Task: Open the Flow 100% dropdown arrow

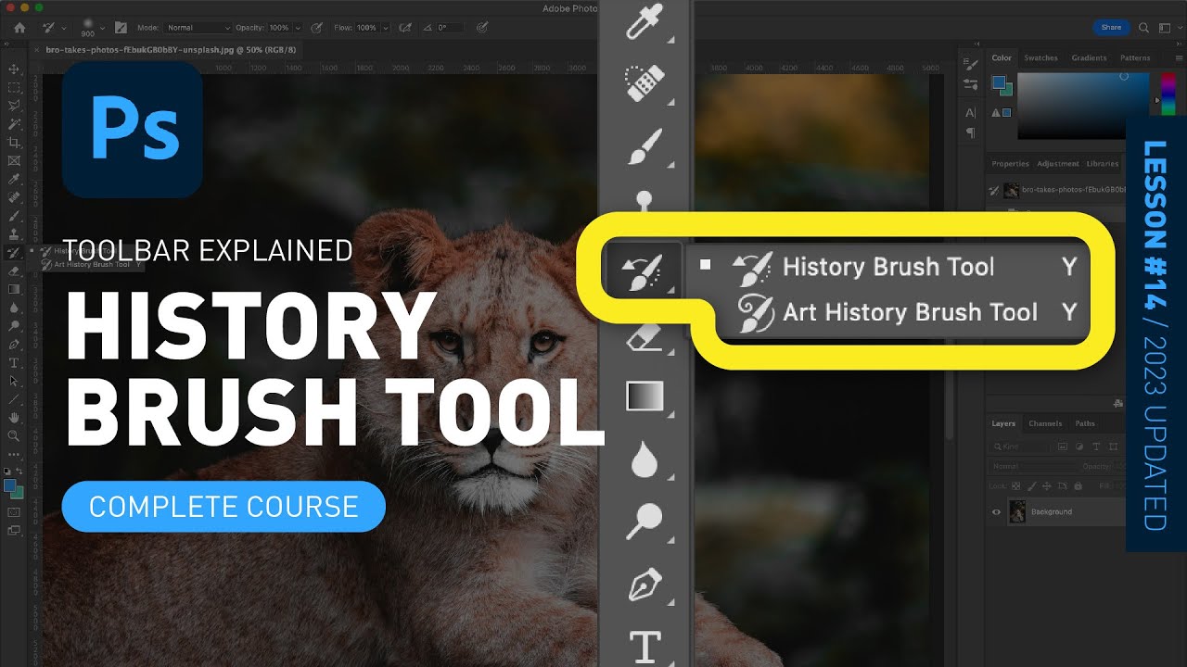Action: 386,28
